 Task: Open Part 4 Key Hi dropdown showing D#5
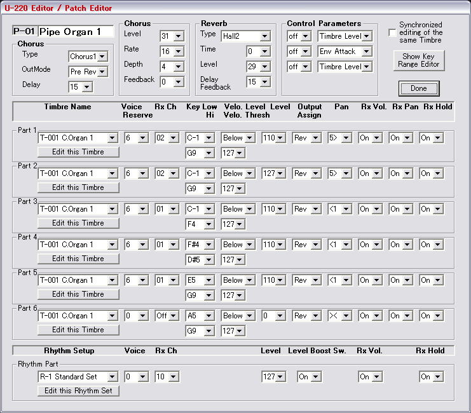click(x=200, y=260)
